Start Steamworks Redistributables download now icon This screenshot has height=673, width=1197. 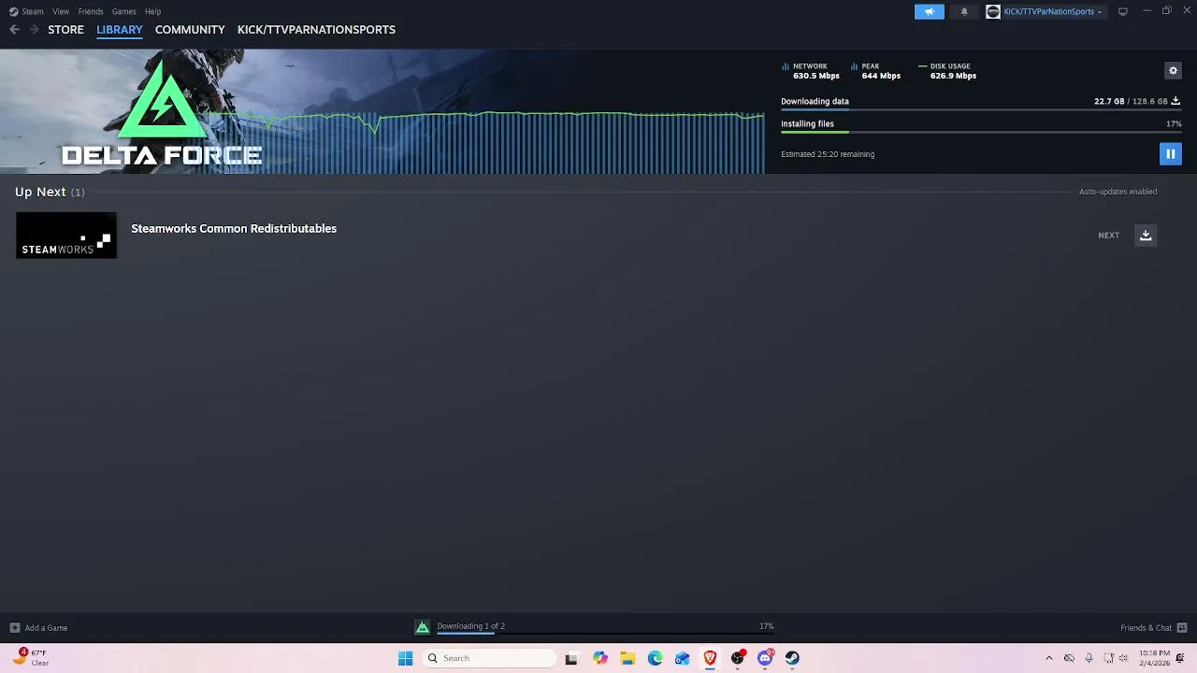[1146, 236]
